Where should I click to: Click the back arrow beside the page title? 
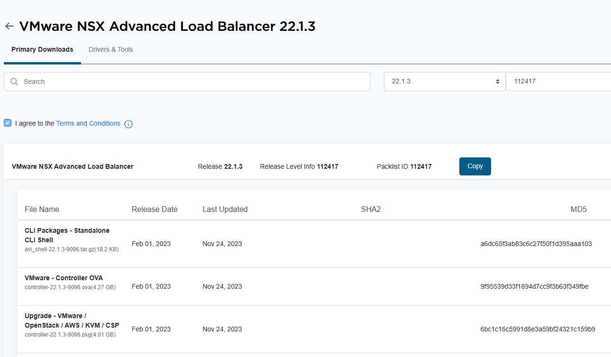pyautogui.click(x=9, y=26)
